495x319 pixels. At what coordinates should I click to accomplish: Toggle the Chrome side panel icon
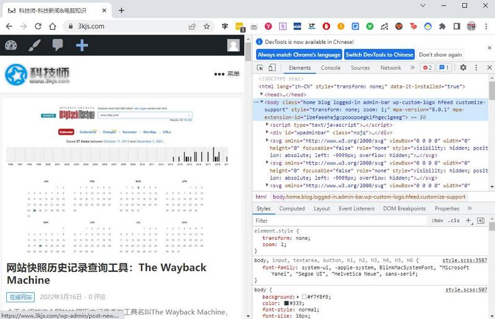pyautogui.click(x=457, y=27)
